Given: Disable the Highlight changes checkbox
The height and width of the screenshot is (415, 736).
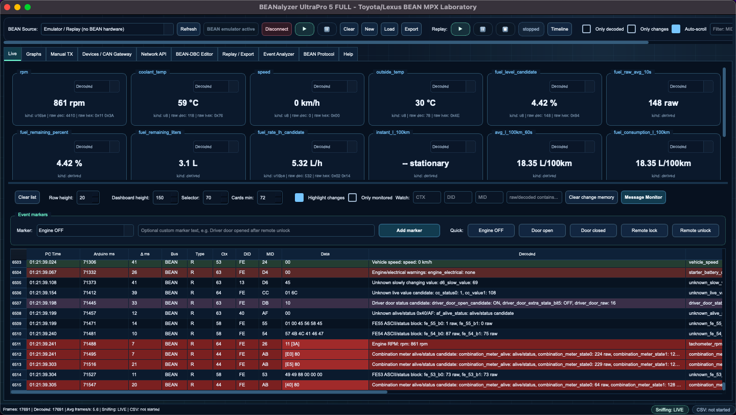Looking at the screenshot, I should click(300, 197).
